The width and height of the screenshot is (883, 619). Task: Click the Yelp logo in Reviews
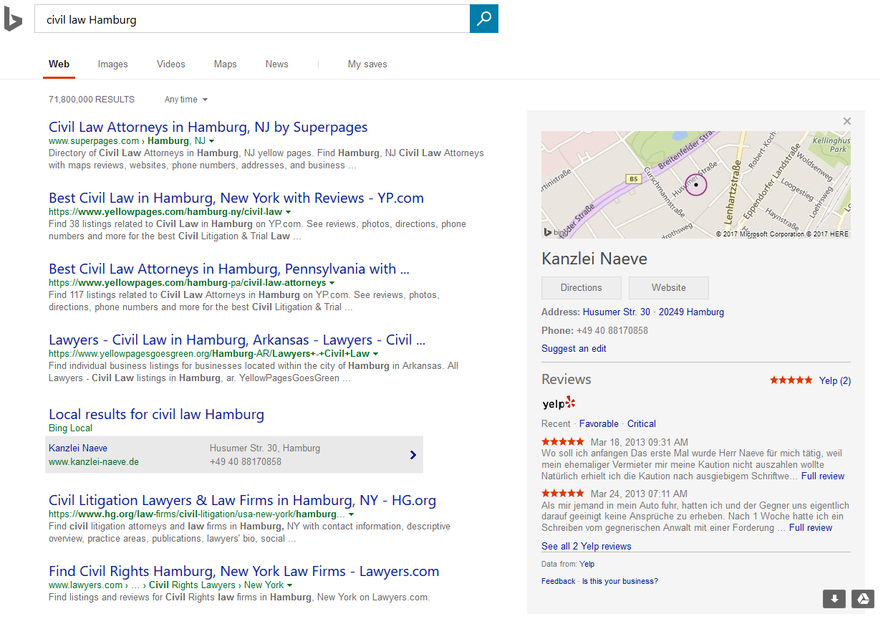[x=559, y=403]
